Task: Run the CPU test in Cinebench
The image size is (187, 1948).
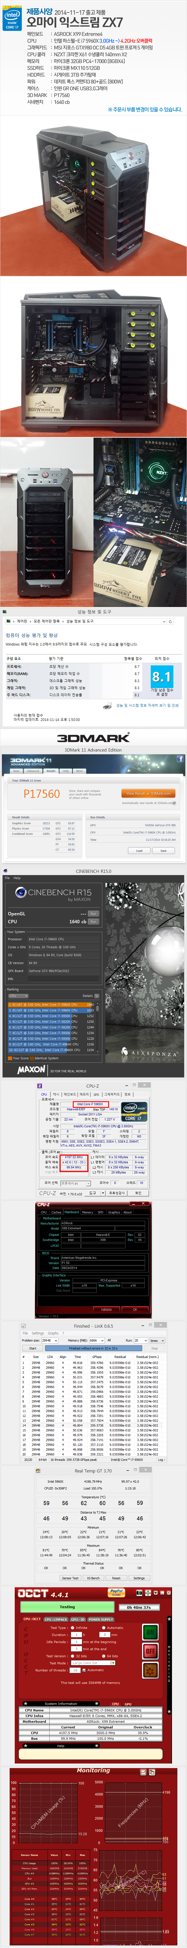Action: coord(94,922)
